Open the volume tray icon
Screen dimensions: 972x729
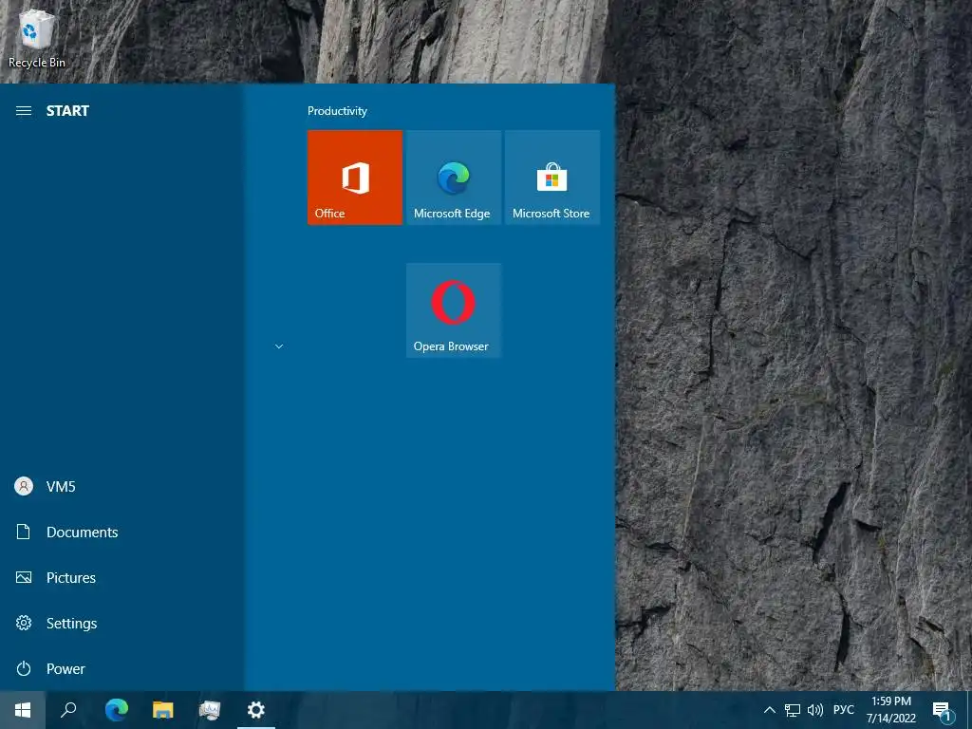815,710
